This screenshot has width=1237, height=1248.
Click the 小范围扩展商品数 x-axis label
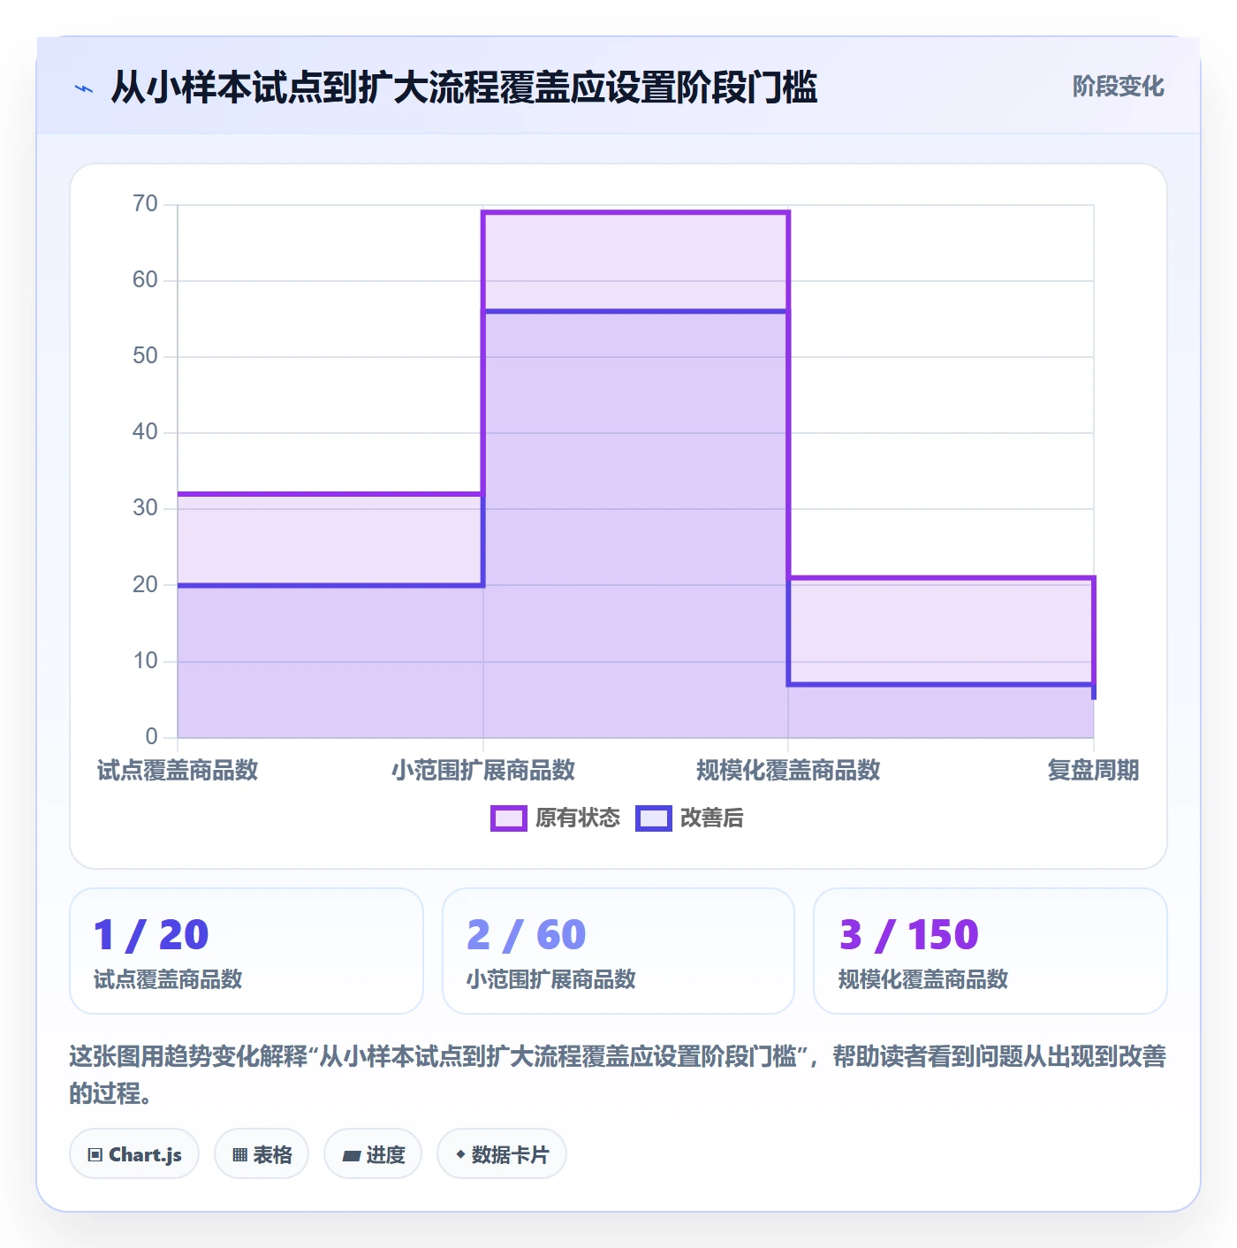point(483,770)
